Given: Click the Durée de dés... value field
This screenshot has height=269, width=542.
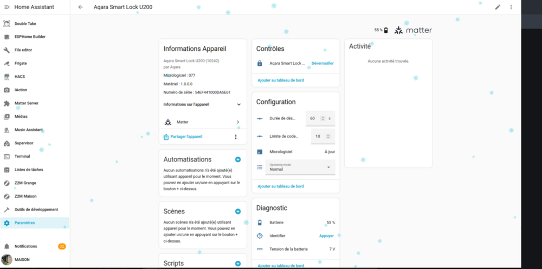Looking at the screenshot, I should coord(320,118).
